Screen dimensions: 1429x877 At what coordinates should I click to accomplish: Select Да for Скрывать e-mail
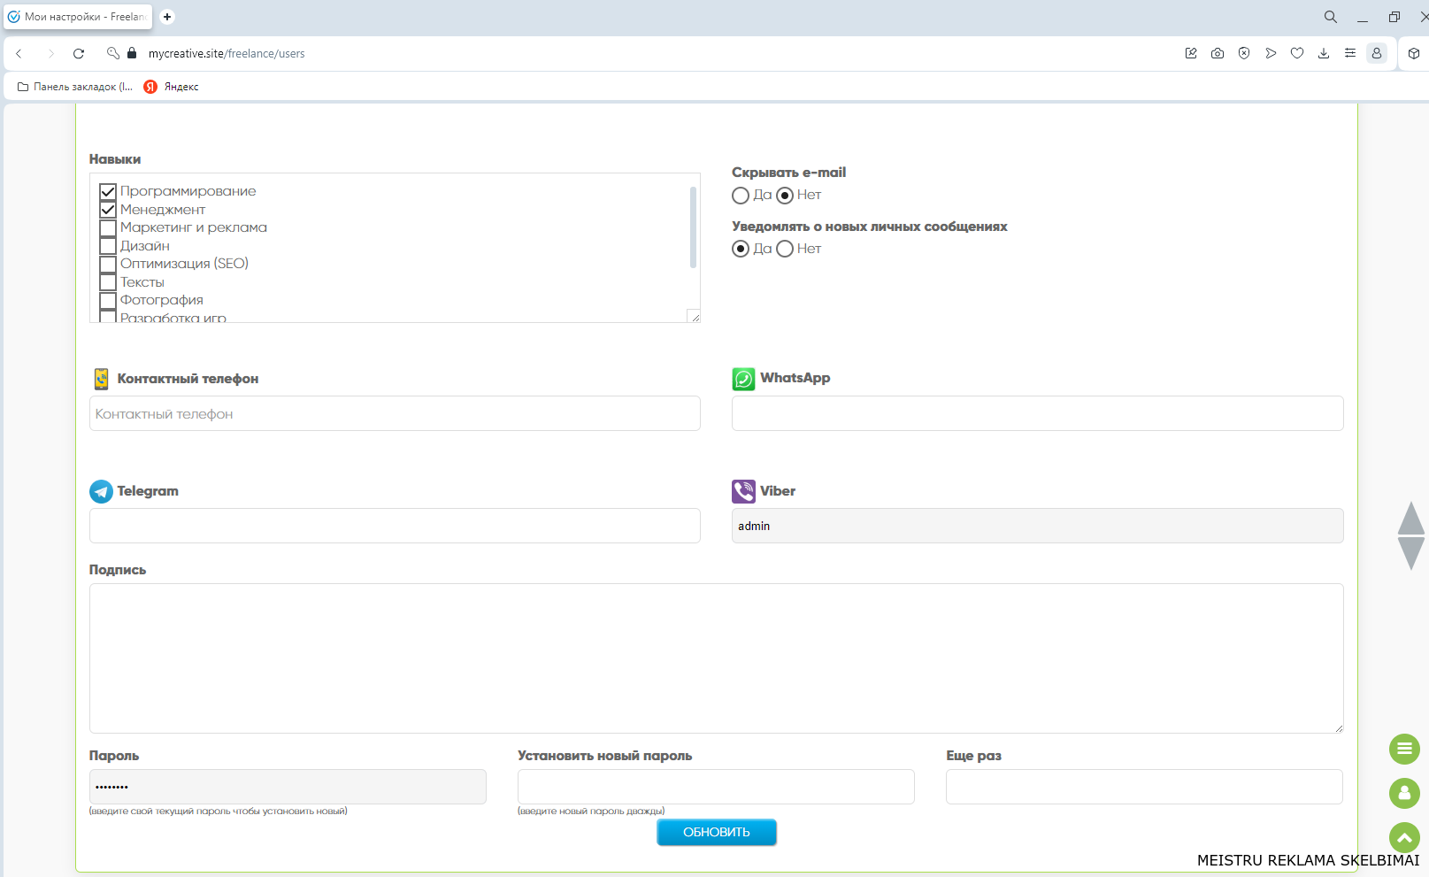point(741,196)
